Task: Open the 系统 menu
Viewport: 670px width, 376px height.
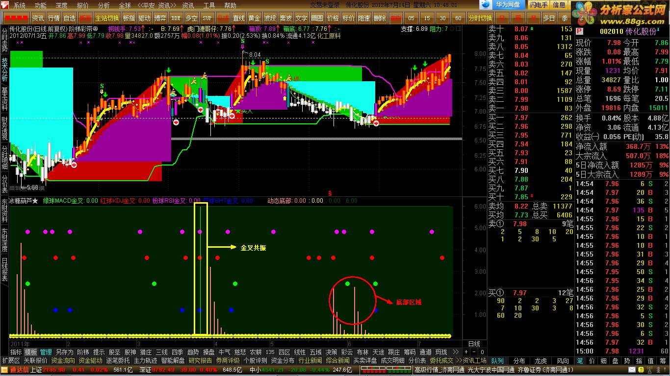Action: tap(19, 5)
